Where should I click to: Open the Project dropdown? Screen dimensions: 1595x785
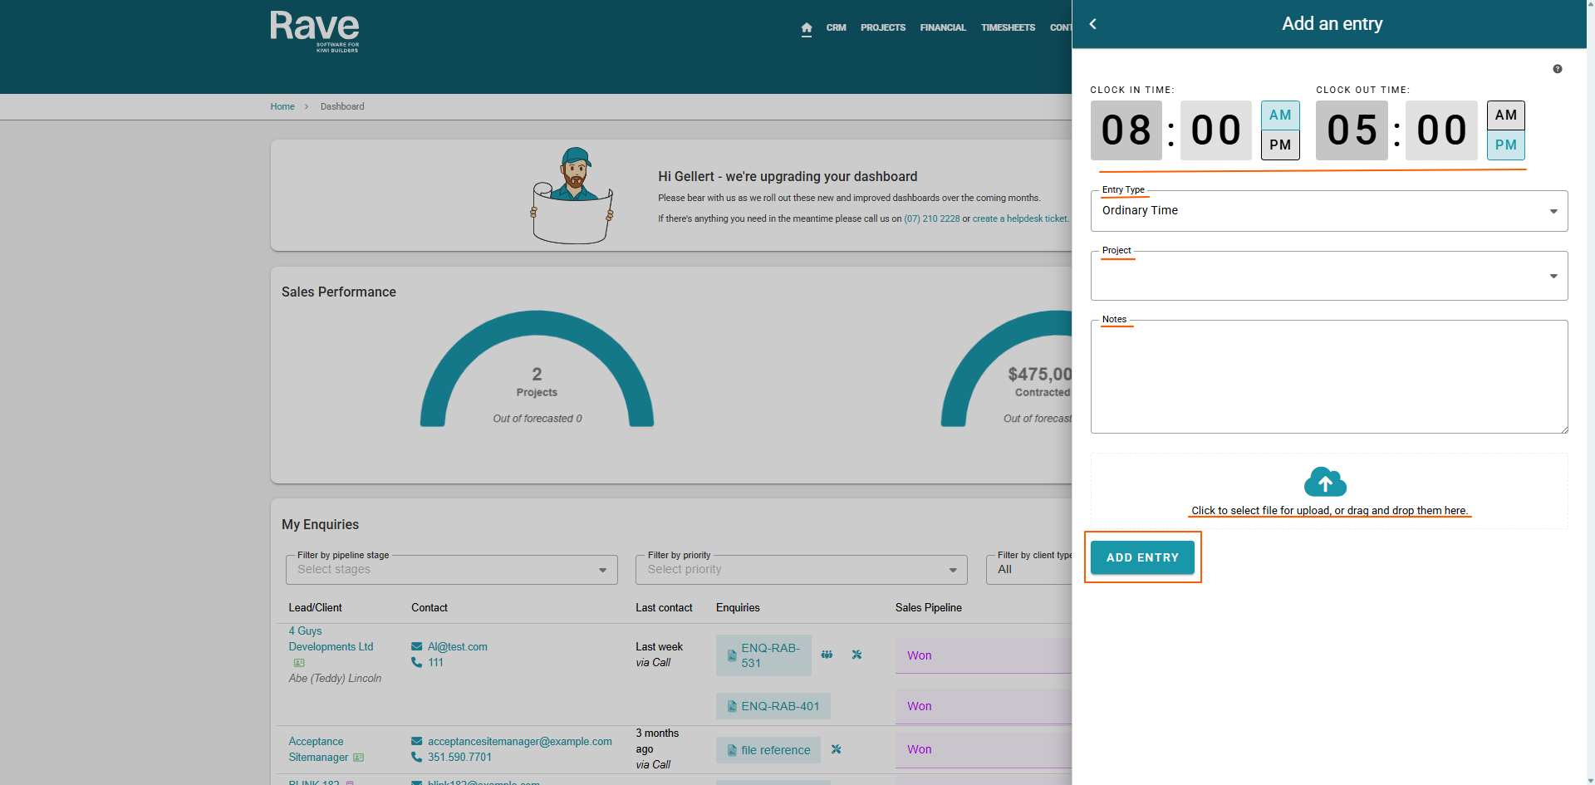pyautogui.click(x=1328, y=276)
